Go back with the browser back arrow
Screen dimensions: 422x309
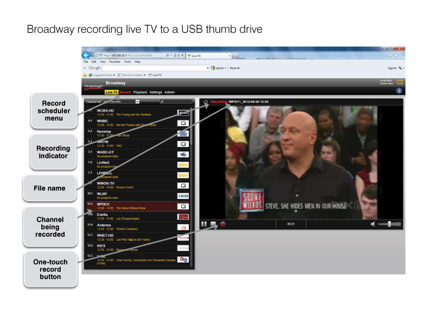(86, 56)
